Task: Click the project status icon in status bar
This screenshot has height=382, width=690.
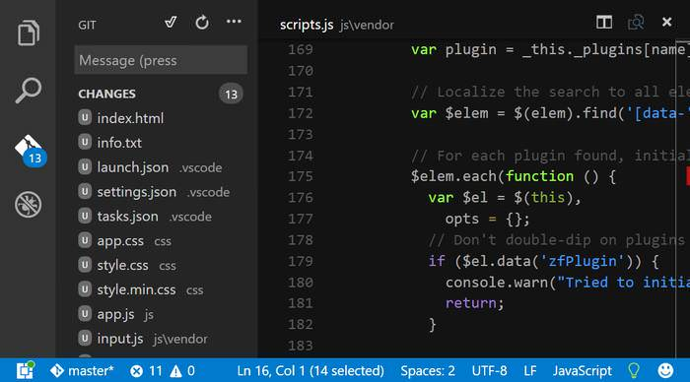Action: (25, 370)
